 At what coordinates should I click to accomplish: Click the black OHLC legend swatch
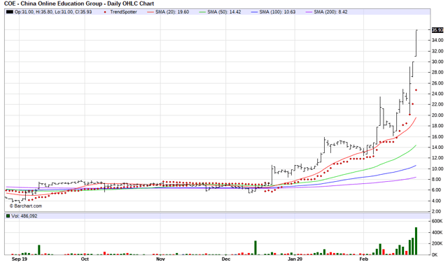10,12
